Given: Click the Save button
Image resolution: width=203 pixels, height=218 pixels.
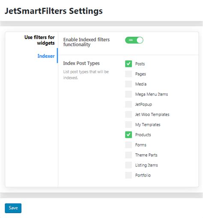Looking at the screenshot, I should 13,208.
